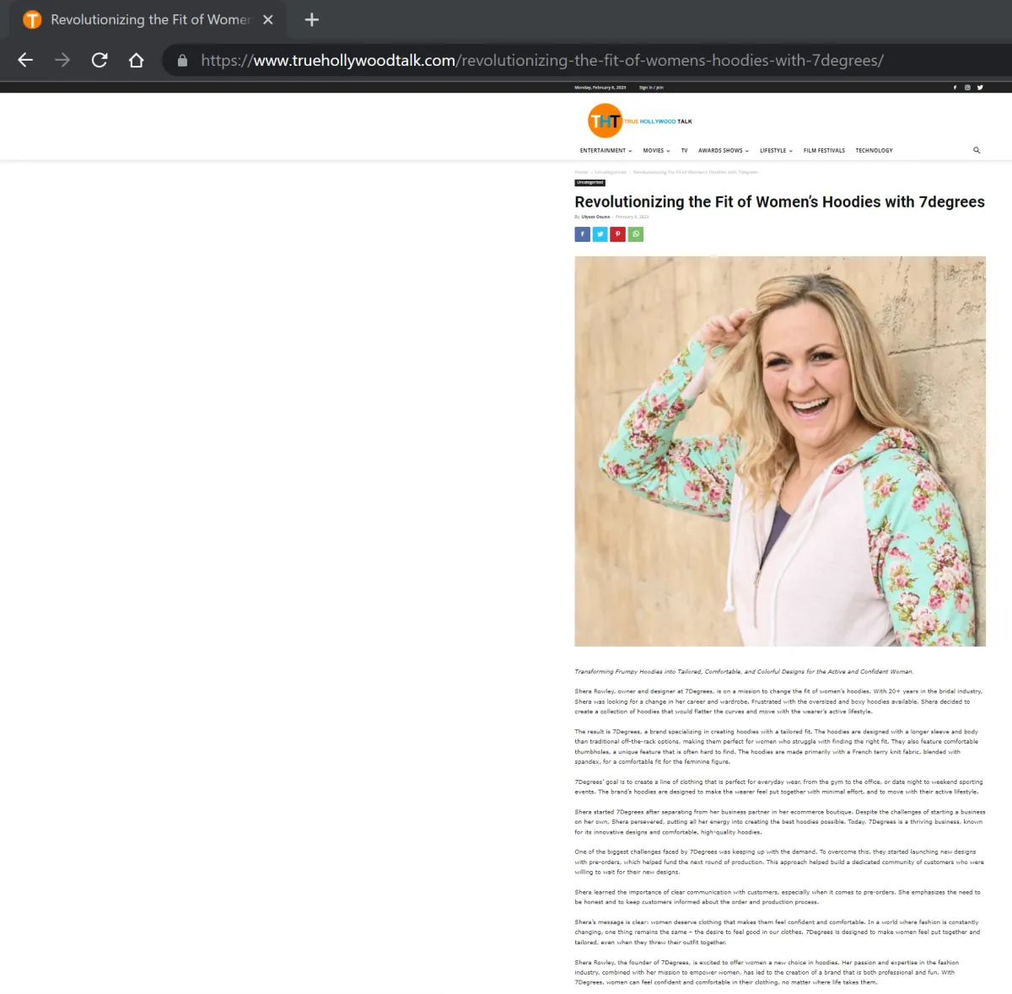Open the Technology menu item
This screenshot has height=994, width=1012.
point(874,151)
